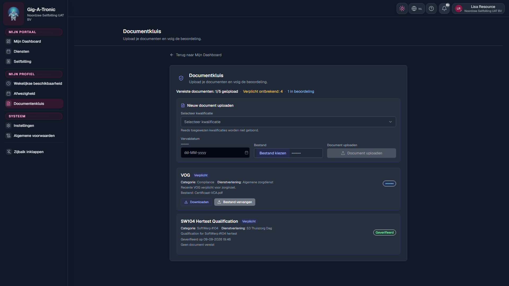The height and width of the screenshot is (286, 509).
Task: Open Algemene voorwaarden page
Action: 34,136
